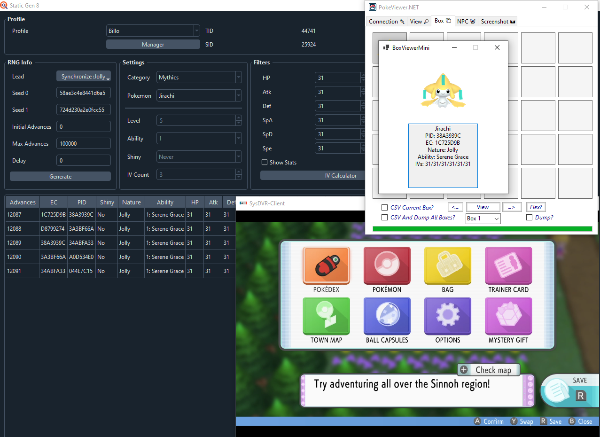The image size is (600, 437).
Task: Click the PokeViewer.NET title bar icon
Action: (373, 7)
